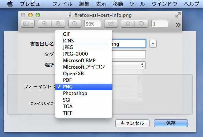Image resolution: width=203 pixels, height=137 pixels.
Task: Open the ウインドウ menu
Action: (165, 4)
